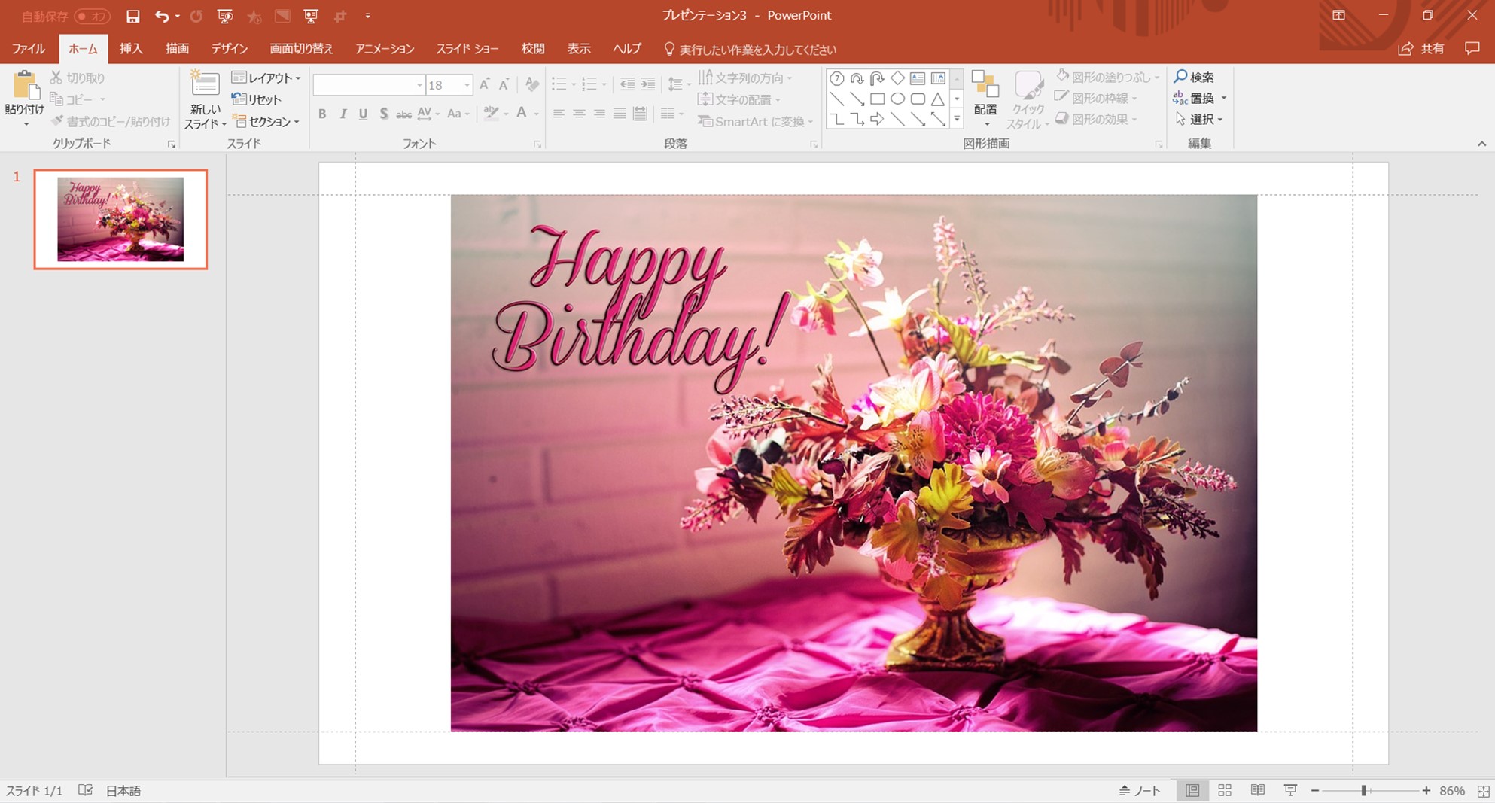Image resolution: width=1495 pixels, height=803 pixels.
Task: Toggle AutoSave (自動保存) switch
Action: click(92, 16)
